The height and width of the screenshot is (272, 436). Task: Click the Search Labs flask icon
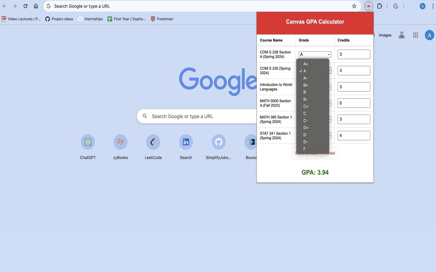(402, 35)
